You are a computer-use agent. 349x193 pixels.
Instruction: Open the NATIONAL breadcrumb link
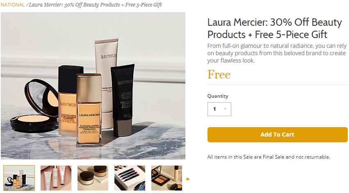13,4
